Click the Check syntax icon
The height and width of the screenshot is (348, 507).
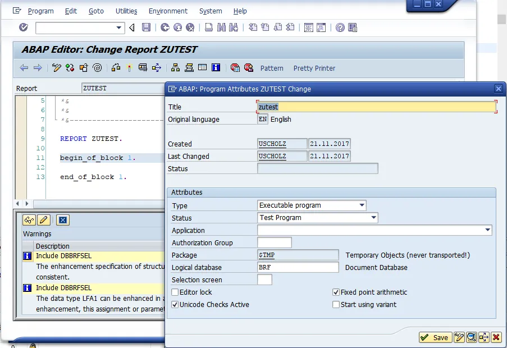click(x=116, y=67)
